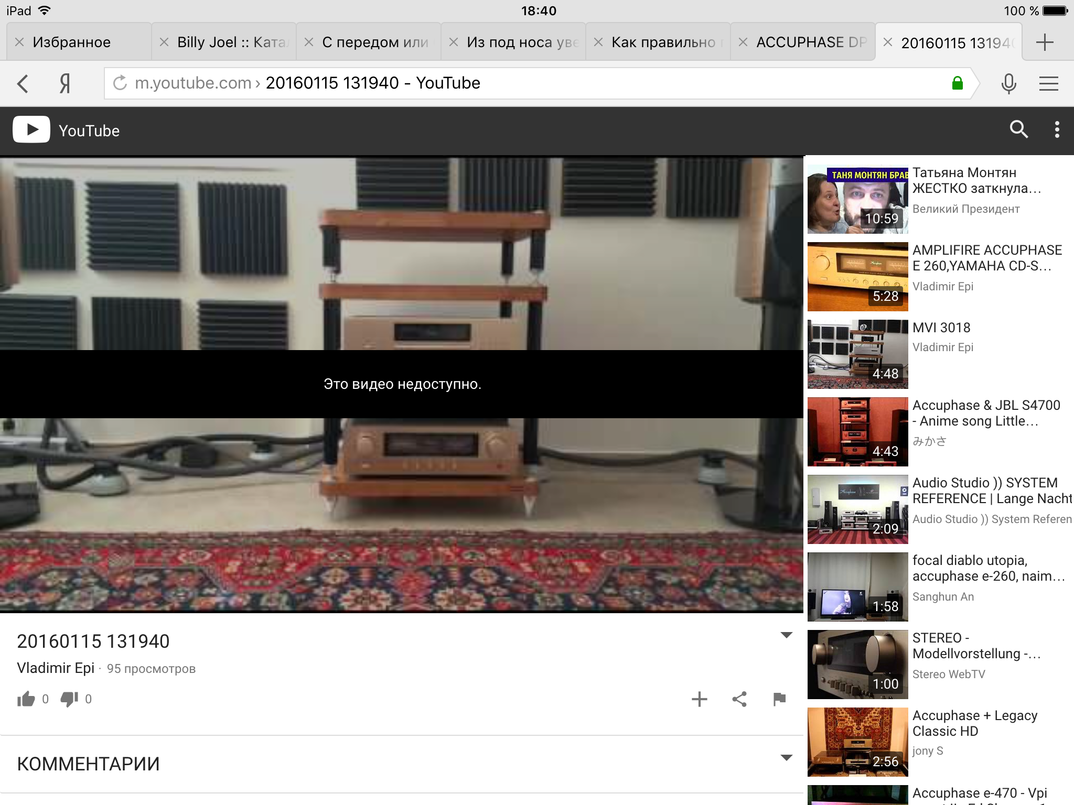Viewport: 1074px width, 805px height.
Task: Click the add to playlist plus icon
Action: 699,699
